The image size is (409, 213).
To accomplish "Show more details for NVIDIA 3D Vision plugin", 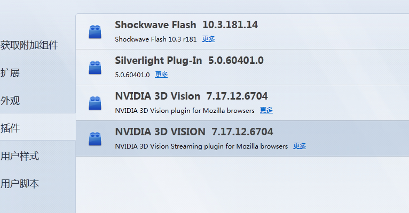I will (x=266, y=110).
